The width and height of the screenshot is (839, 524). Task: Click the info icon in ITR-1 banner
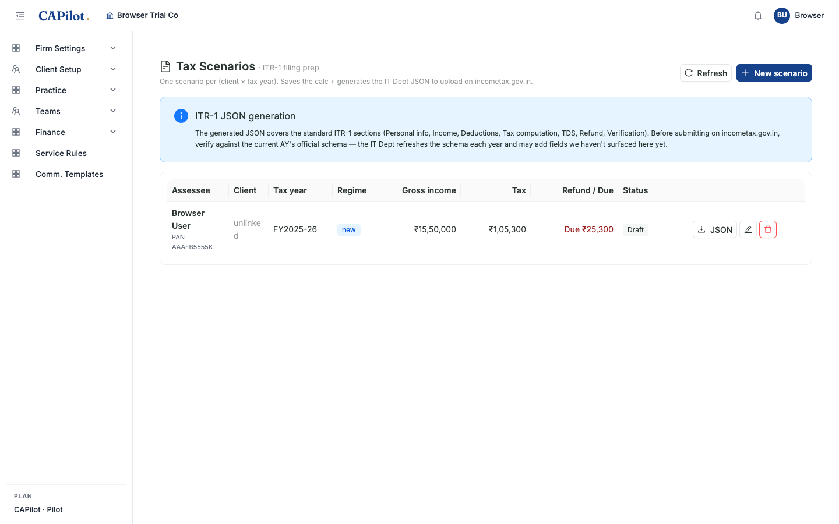tap(181, 116)
